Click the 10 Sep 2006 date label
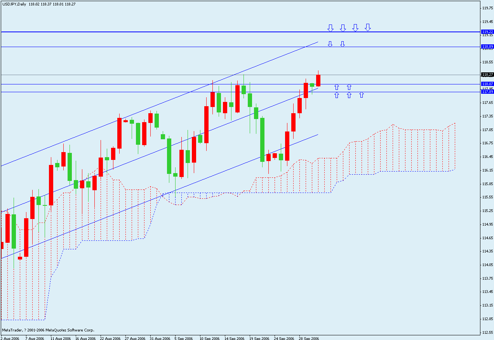 point(209,338)
